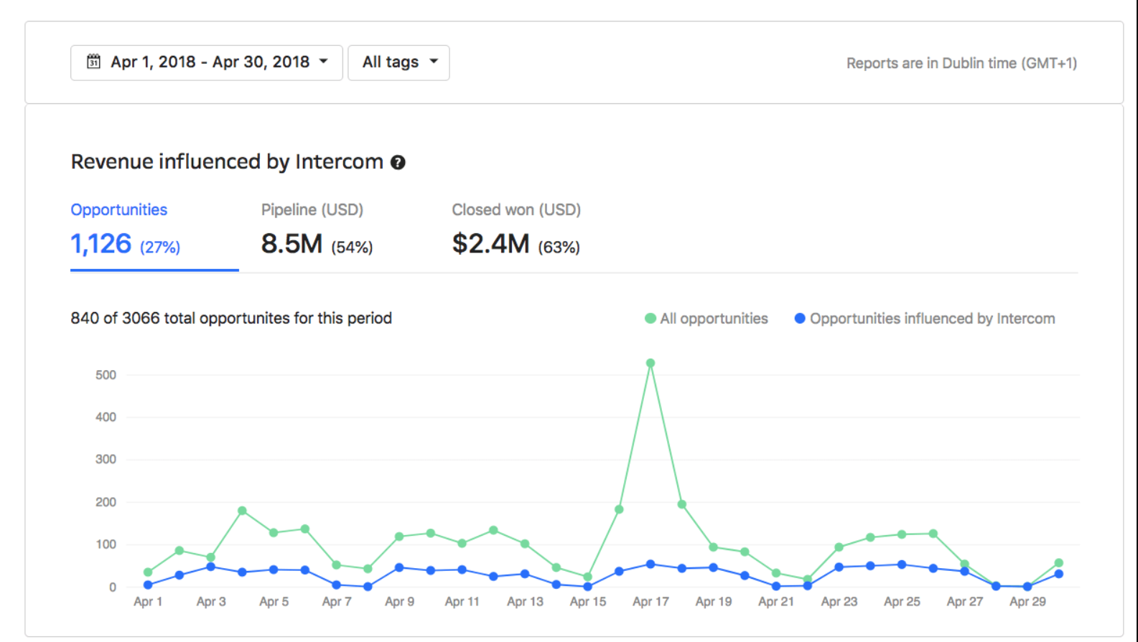Screen dimensions: 1138x642
Task: Click the 8.5M pipeline value
Action: 292,244
